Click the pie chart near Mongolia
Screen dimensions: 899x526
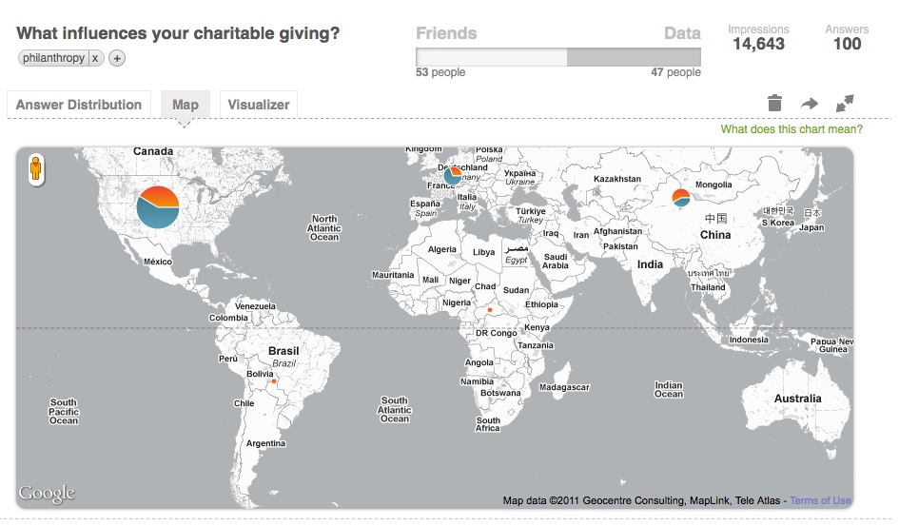681,198
